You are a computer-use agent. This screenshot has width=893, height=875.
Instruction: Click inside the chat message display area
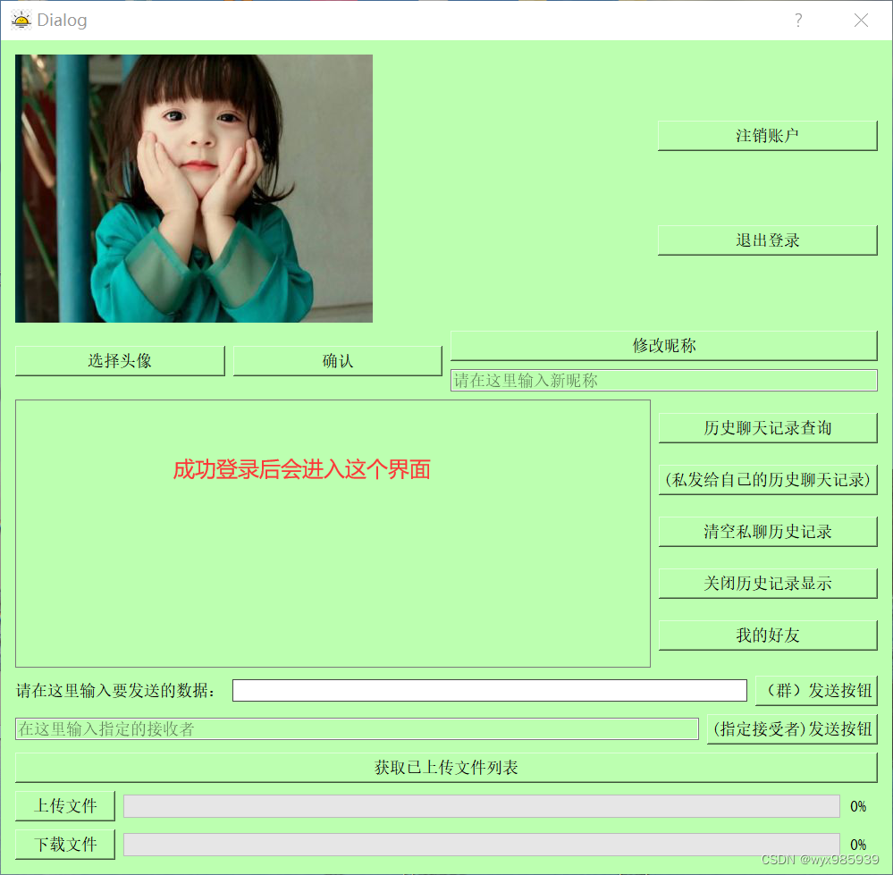[x=333, y=534]
